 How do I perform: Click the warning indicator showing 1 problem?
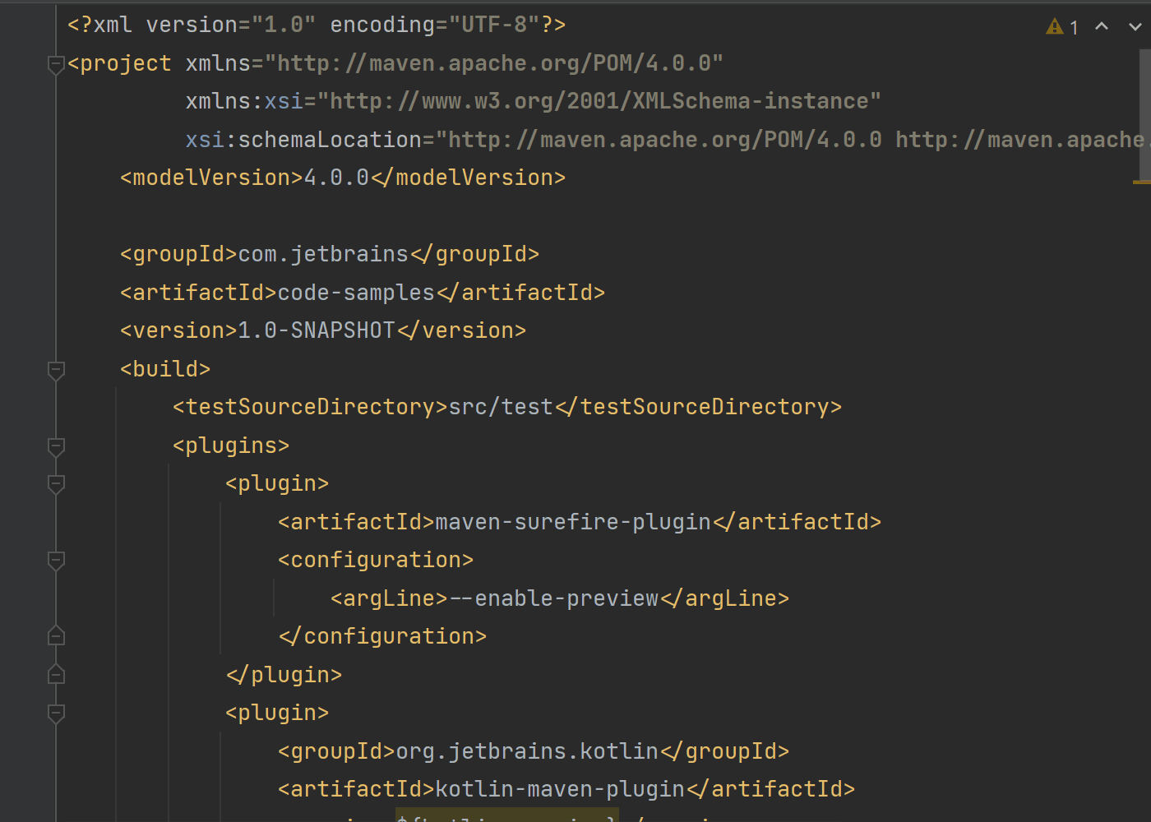[x=1061, y=27]
